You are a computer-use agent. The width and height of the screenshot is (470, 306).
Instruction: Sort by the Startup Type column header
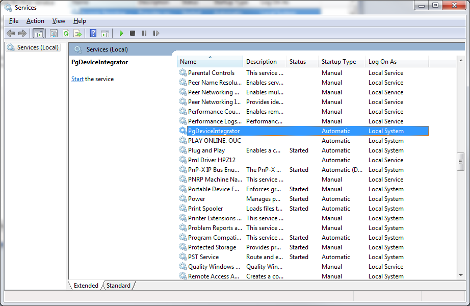(338, 62)
